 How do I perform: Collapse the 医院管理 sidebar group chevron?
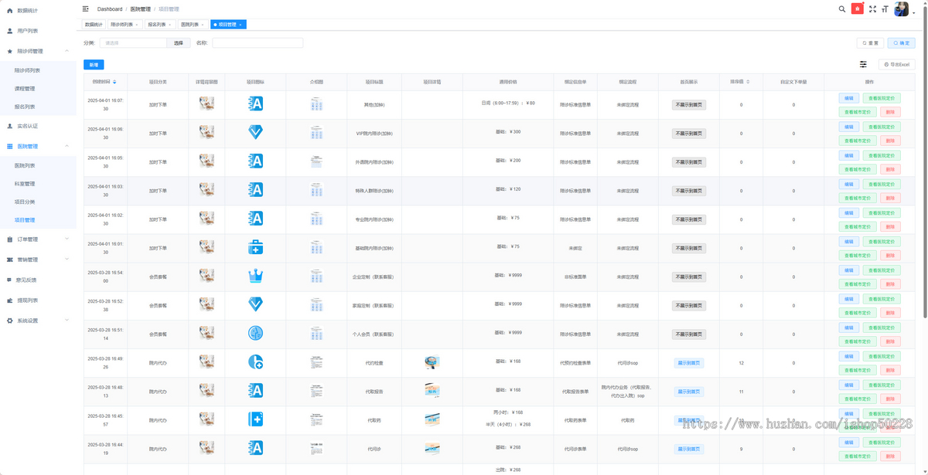click(67, 146)
